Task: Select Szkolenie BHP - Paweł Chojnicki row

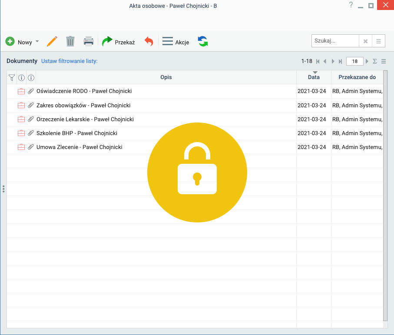Action: [195, 133]
